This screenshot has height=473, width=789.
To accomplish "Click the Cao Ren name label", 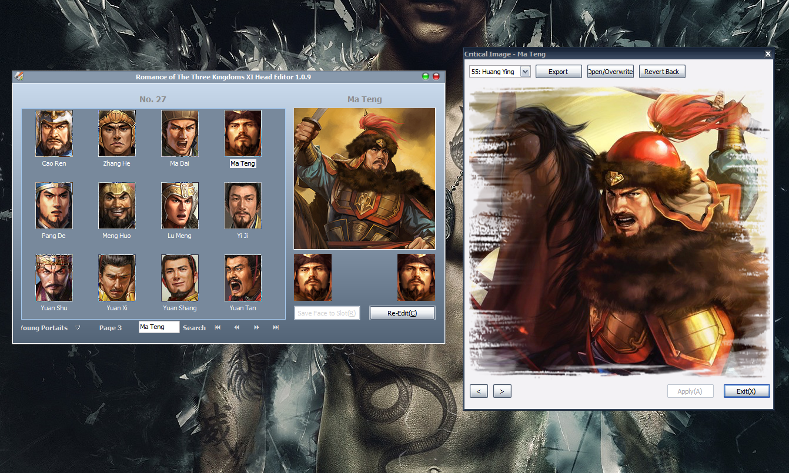I will click(x=54, y=163).
